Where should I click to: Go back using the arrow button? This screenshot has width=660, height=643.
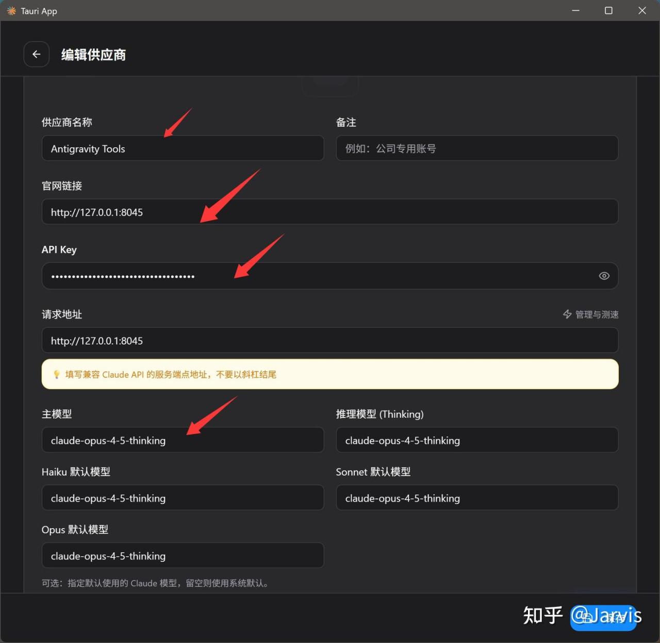click(x=37, y=54)
